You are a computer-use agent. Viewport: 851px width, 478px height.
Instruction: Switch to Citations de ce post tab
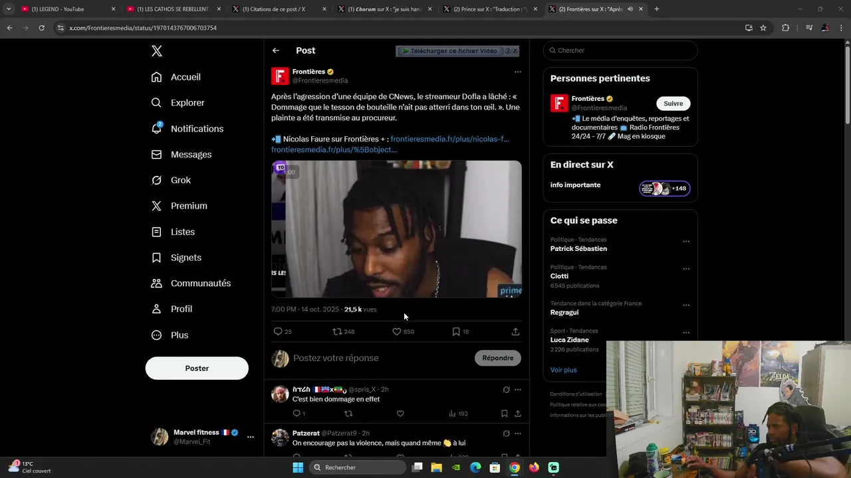click(278, 9)
